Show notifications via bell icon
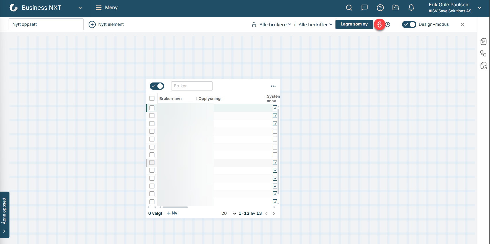Image resolution: width=490 pixels, height=244 pixels. click(411, 8)
